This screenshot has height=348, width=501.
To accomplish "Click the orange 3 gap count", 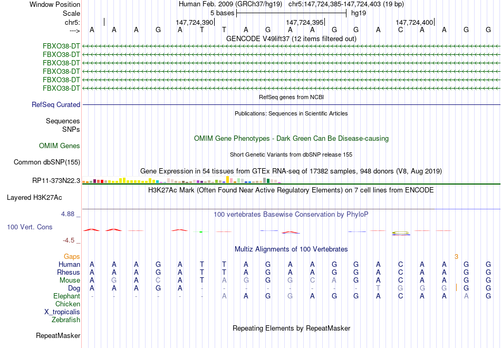I will [456, 257].
